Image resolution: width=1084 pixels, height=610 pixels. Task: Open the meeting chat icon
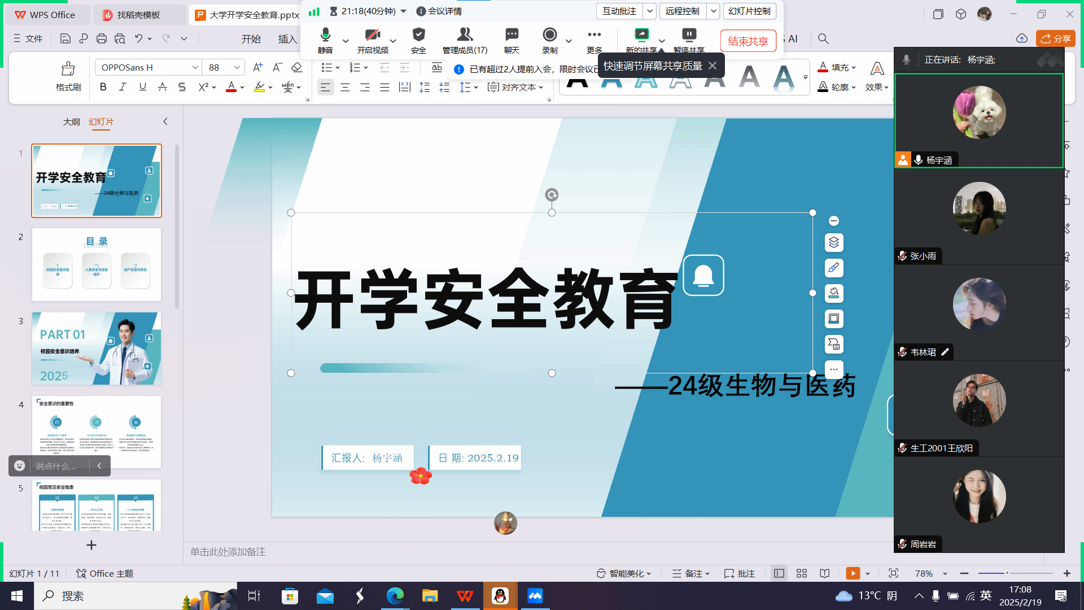point(512,35)
